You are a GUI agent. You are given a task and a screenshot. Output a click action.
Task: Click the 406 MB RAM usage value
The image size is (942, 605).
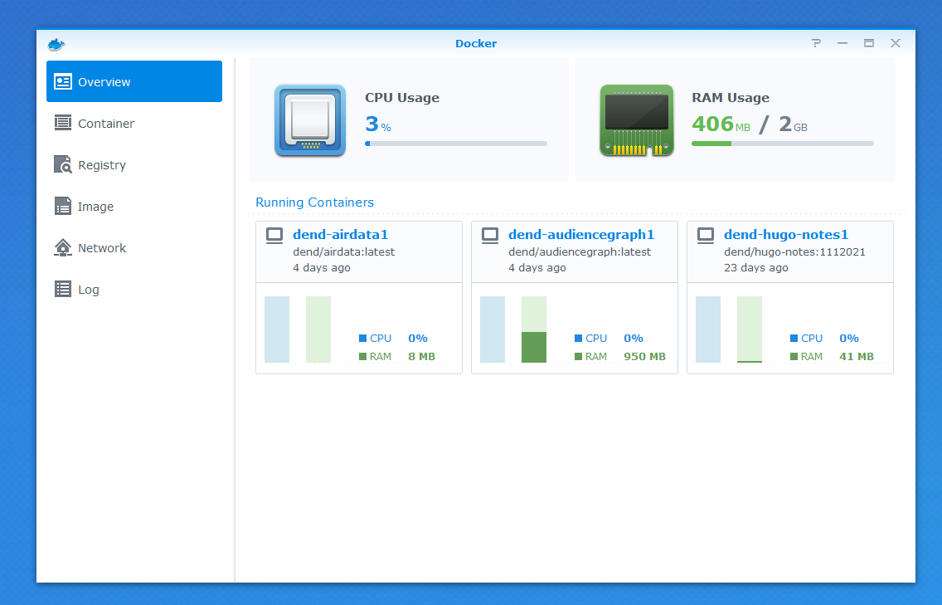pyautogui.click(x=721, y=124)
